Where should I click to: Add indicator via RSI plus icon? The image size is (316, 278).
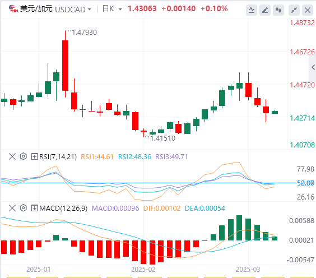34,156
